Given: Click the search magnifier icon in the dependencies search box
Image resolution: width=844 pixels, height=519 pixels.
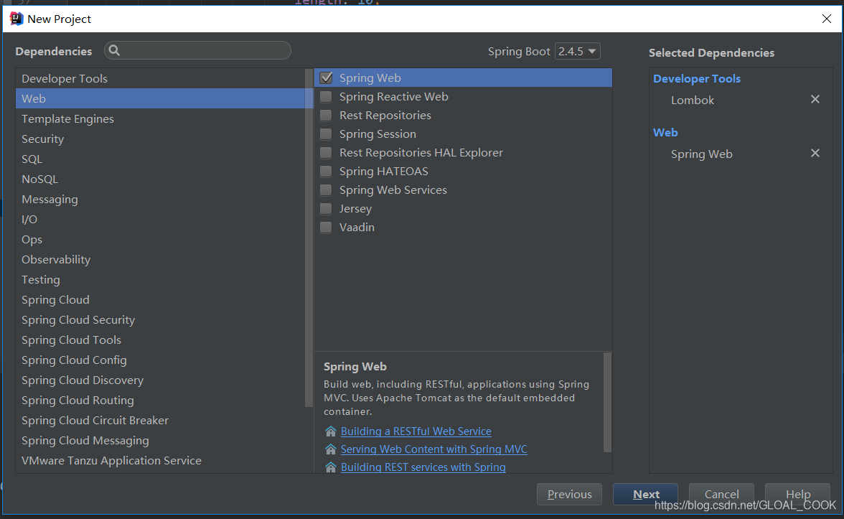Looking at the screenshot, I should pos(114,50).
